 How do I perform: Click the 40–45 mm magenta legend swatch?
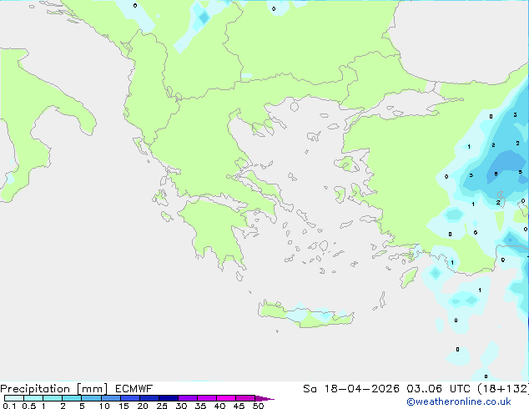[x=226, y=398]
